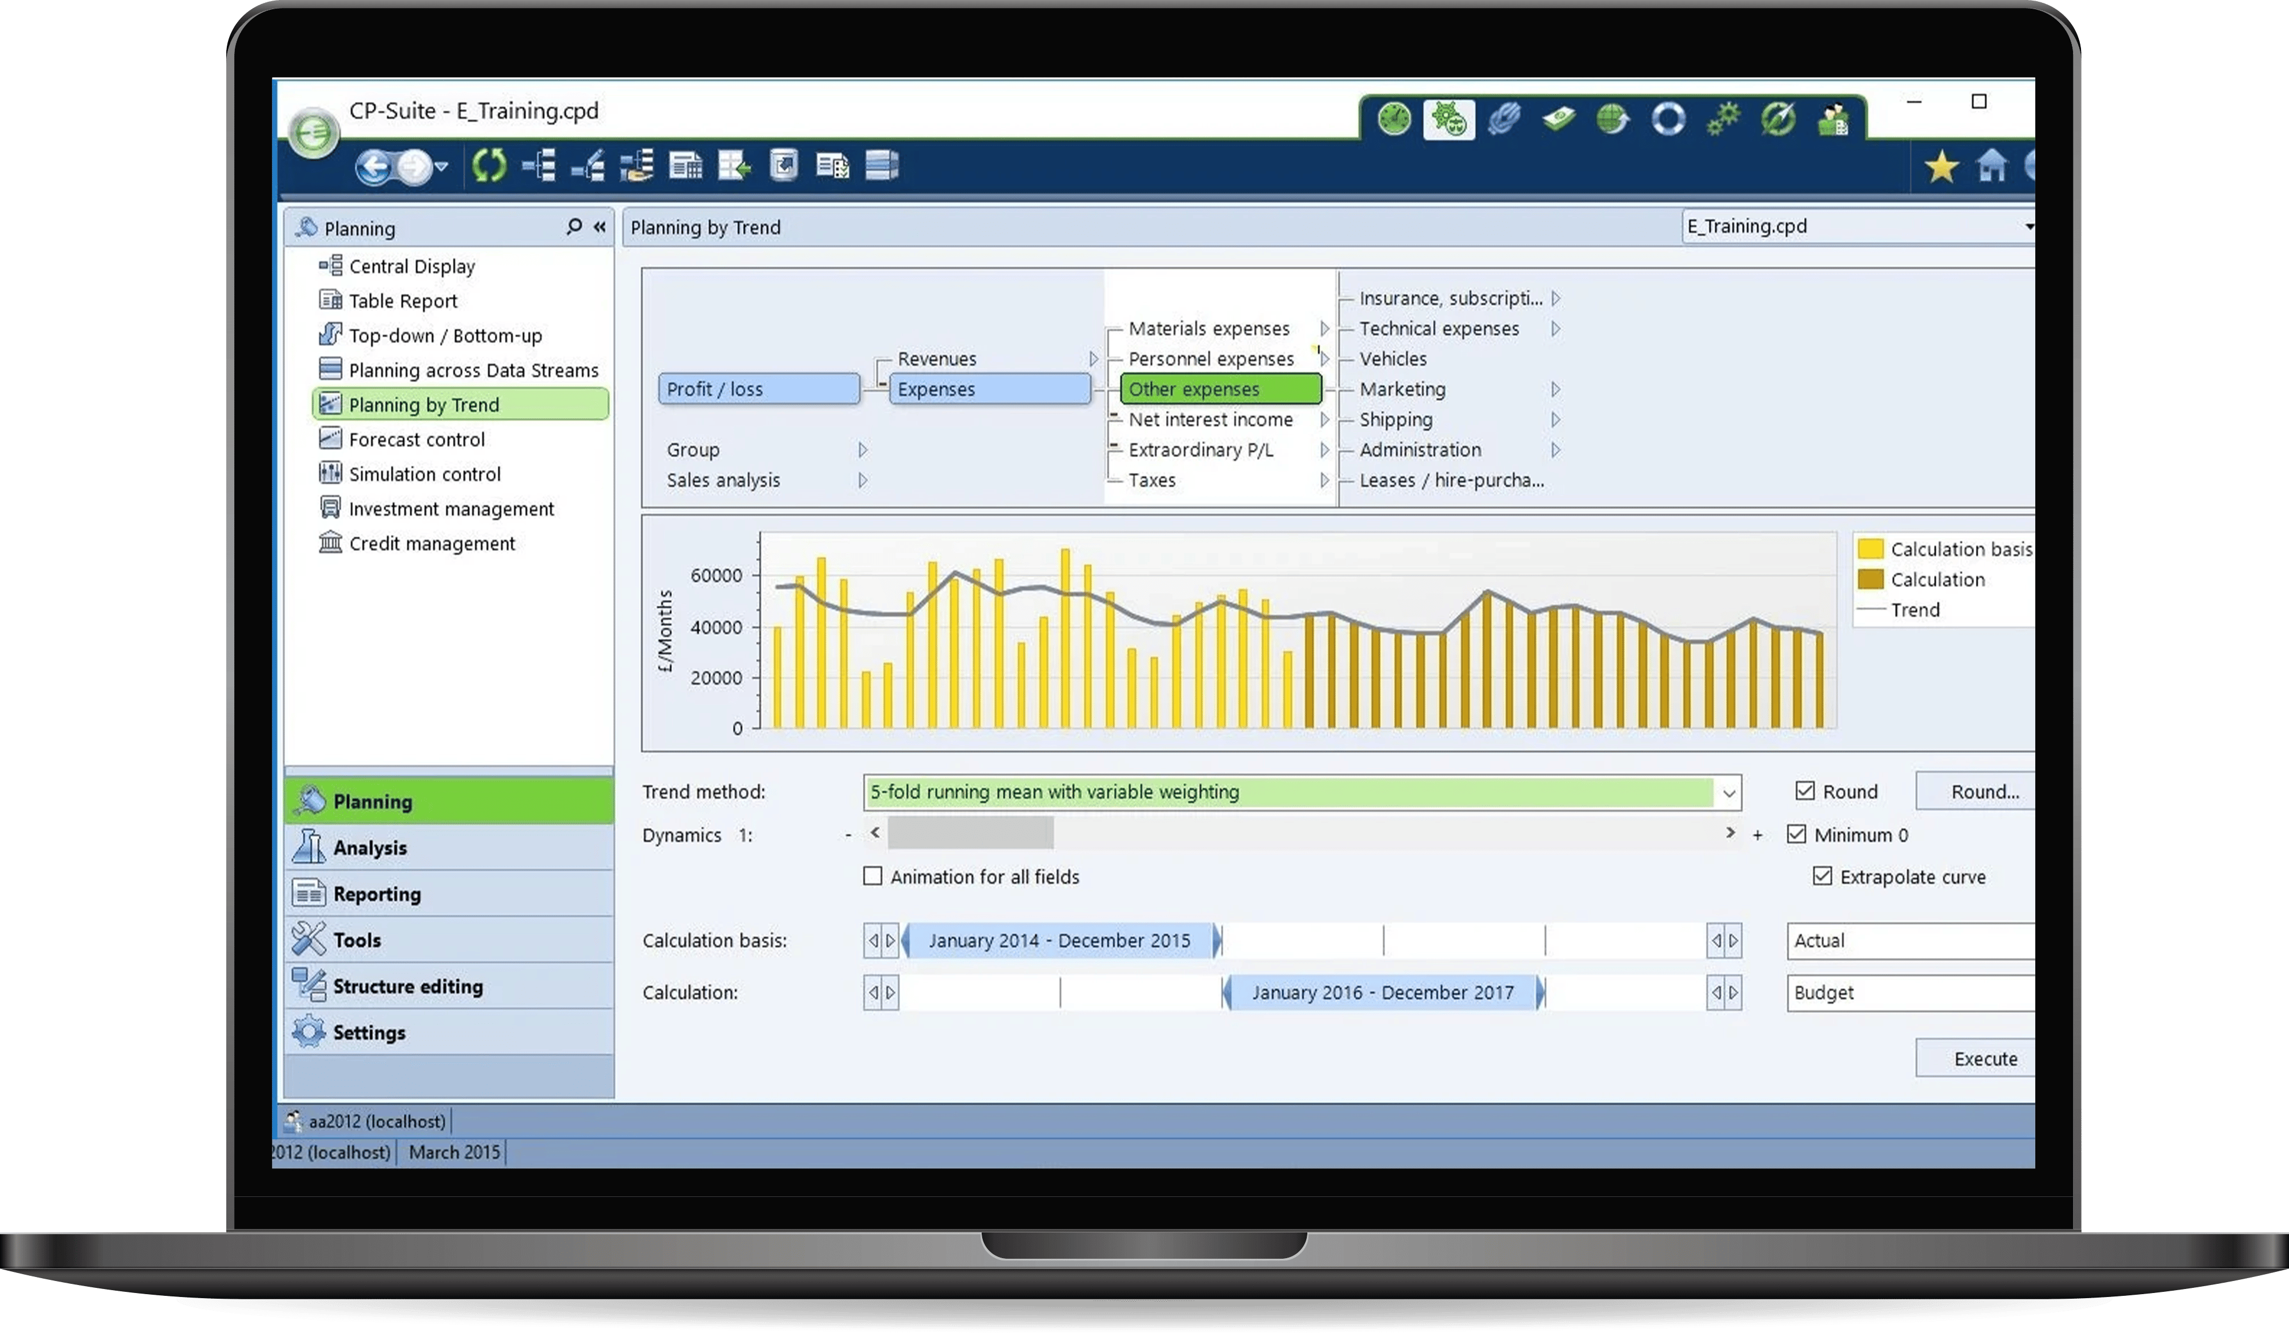Open Forecast control in Planning tree

pos(417,439)
